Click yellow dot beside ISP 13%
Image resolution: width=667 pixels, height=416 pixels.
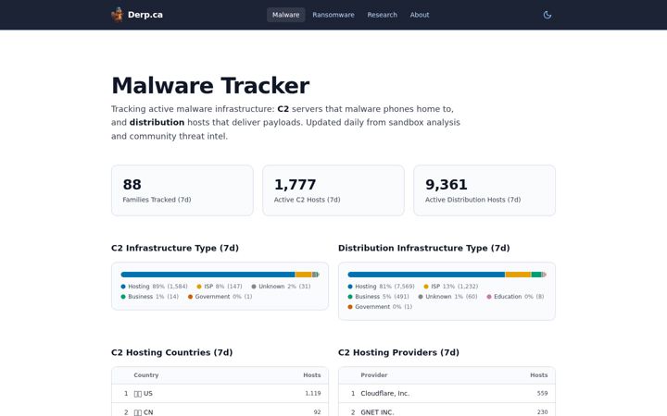tap(426, 287)
